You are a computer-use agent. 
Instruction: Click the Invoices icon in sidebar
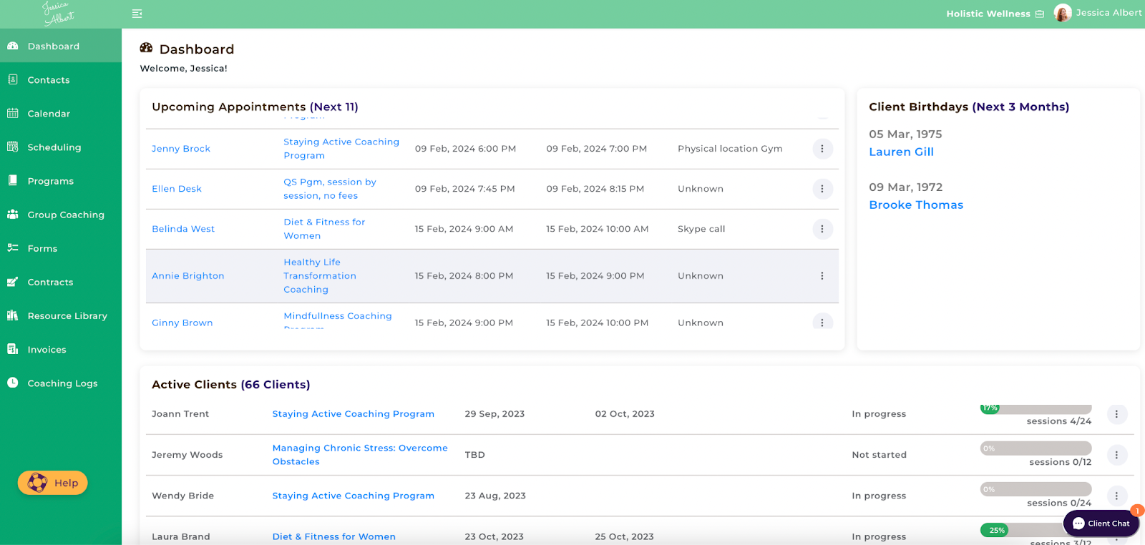12,348
